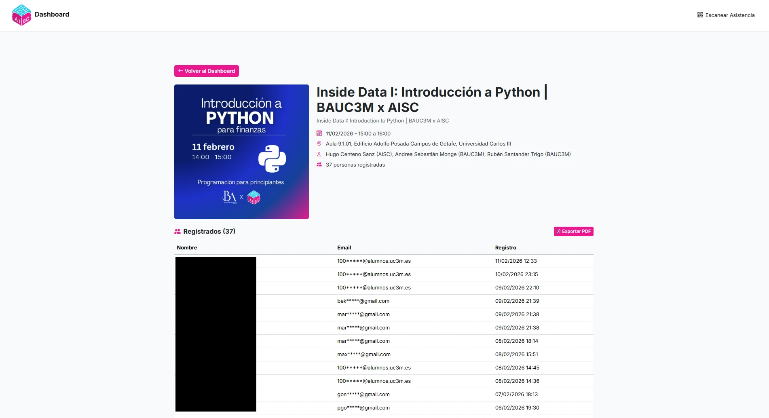Viewport: 769px width, 418px height.
Task: Click the registration time 09/02/2026 21:39
Action: pyautogui.click(x=517, y=301)
